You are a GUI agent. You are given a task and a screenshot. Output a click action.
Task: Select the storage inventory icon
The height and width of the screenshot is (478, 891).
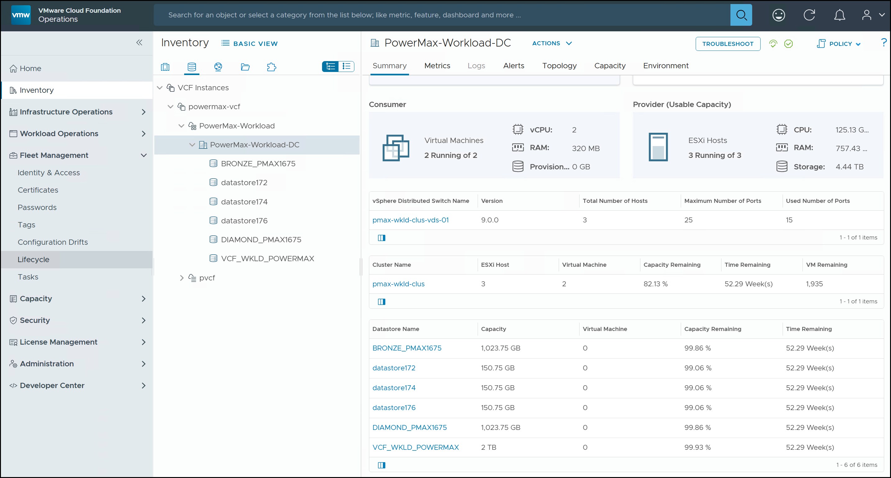(192, 67)
